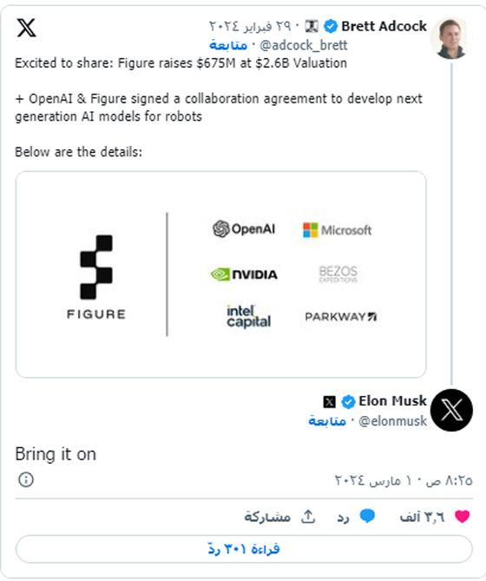Screen dimensions: 486x581
Task: Click the affiliate badge next to Brett Adcock
Action: [x=312, y=26]
